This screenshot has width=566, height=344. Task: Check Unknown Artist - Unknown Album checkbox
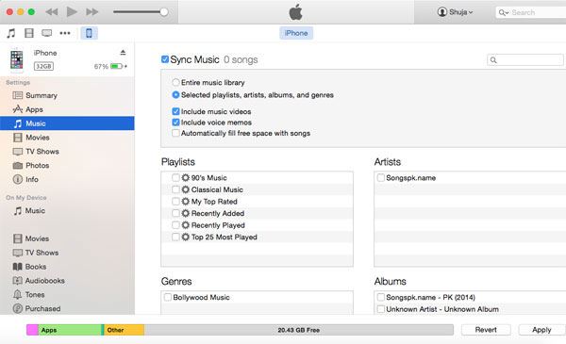point(380,309)
